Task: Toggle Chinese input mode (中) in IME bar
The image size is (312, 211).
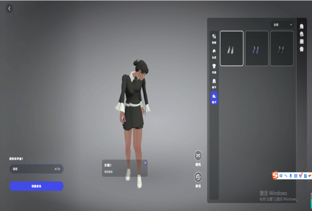Action: tap(281, 176)
